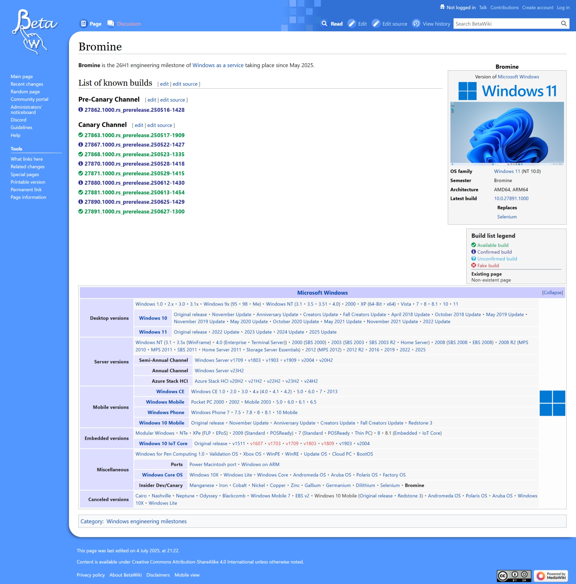Screen dimensions: 576x584
Task: Click the Powered by MediaWiki badge
Action: pos(551,576)
